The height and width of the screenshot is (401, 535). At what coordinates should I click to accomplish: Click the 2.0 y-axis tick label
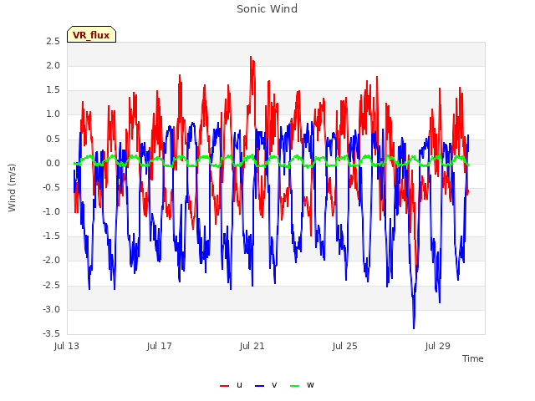(x=53, y=65)
